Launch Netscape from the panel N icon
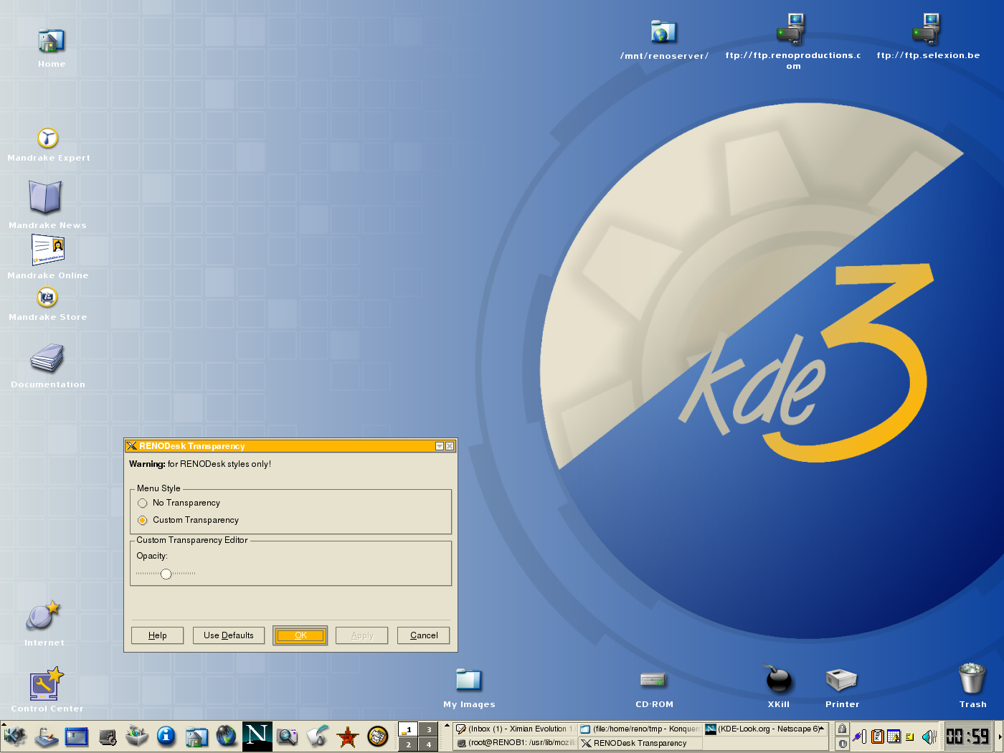Image resolution: width=1004 pixels, height=753 pixels. click(257, 736)
